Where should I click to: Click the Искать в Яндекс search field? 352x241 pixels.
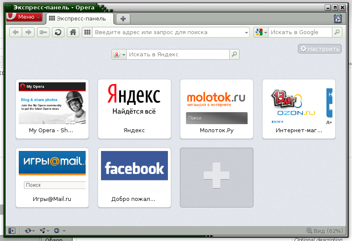point(178,54)
